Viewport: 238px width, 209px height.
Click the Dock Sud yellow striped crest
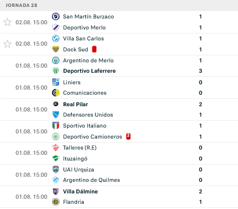(x=55, y=49)
